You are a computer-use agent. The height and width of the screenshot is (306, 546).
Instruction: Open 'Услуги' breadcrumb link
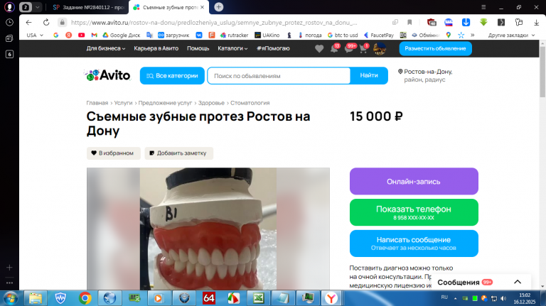123,103
